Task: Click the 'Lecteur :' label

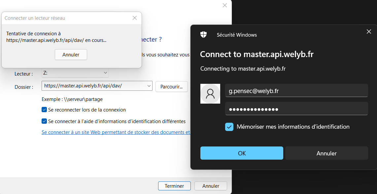Action: click(x=24, y=74)
